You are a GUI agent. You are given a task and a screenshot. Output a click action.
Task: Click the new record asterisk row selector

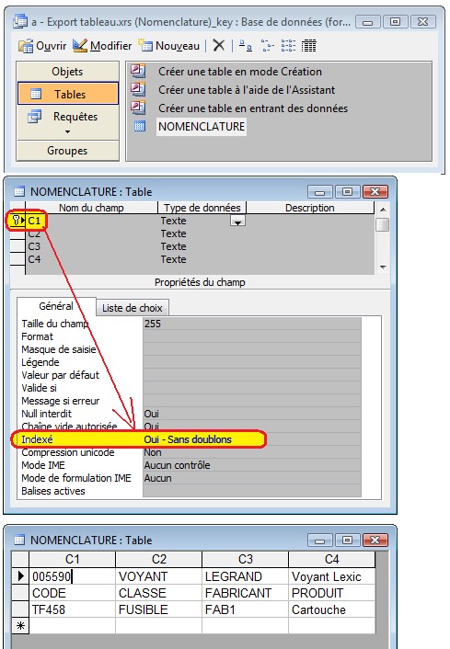[x=20, y=626]
